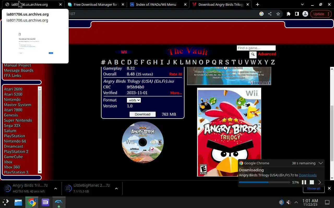The width and height of the screenshot is (334, 208).
Task: Select letter A in alphabet index
Action: [x=110, y=62]
